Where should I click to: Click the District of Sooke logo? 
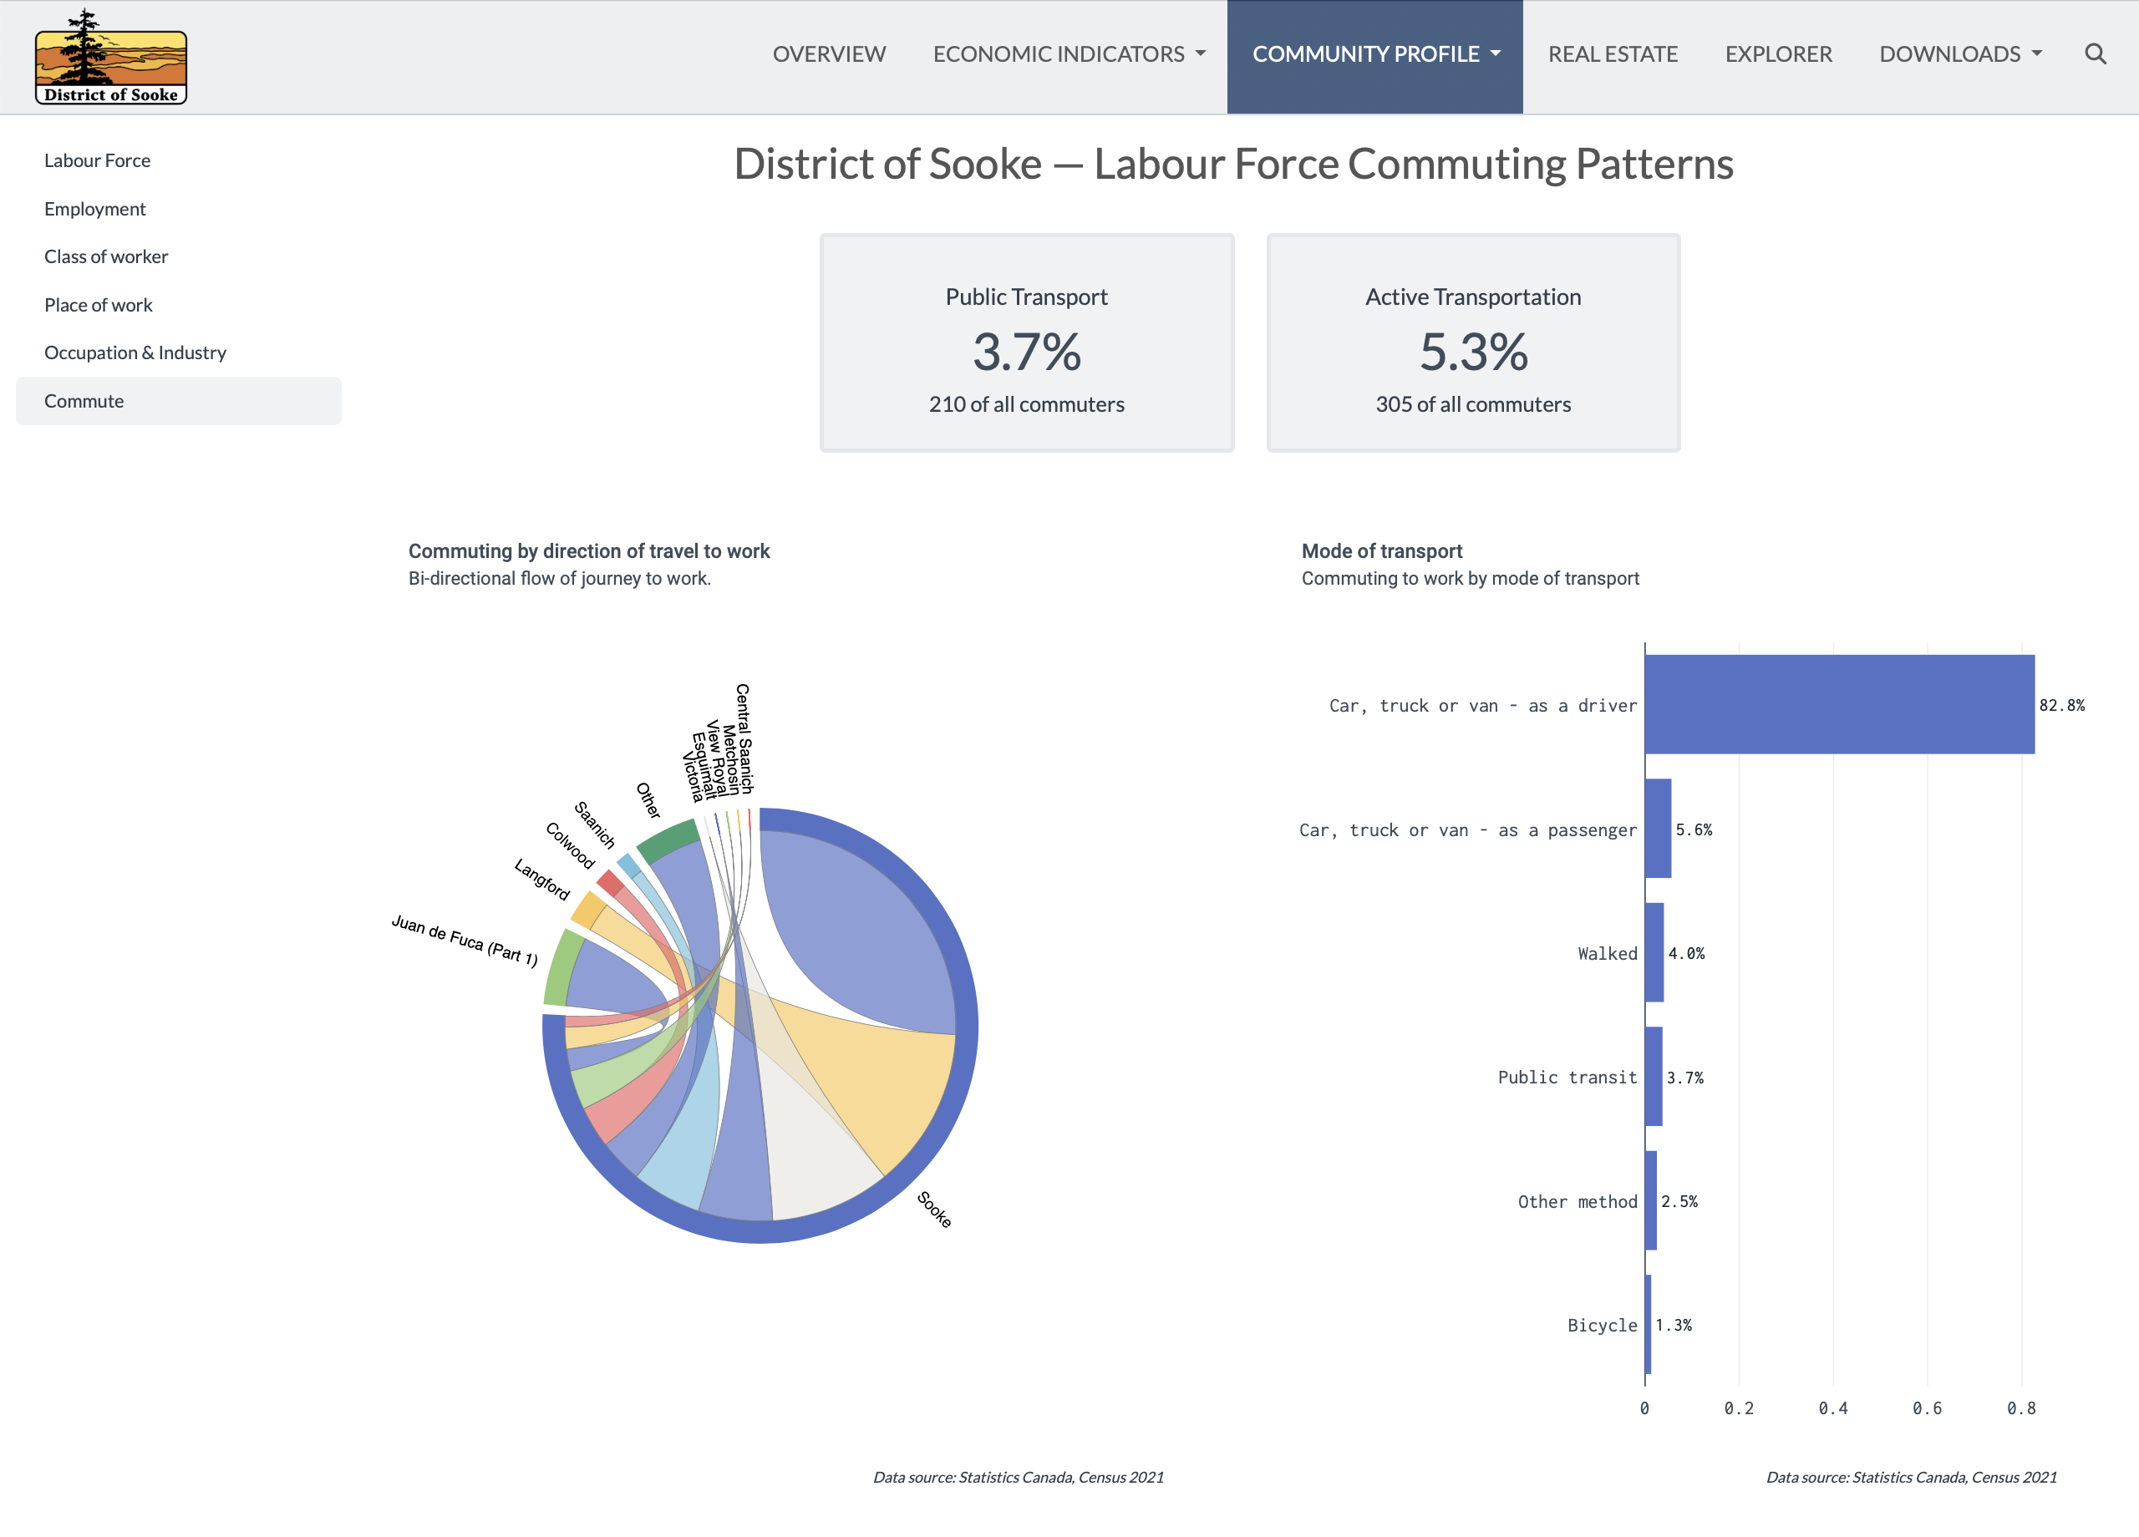tap(110, 58)
